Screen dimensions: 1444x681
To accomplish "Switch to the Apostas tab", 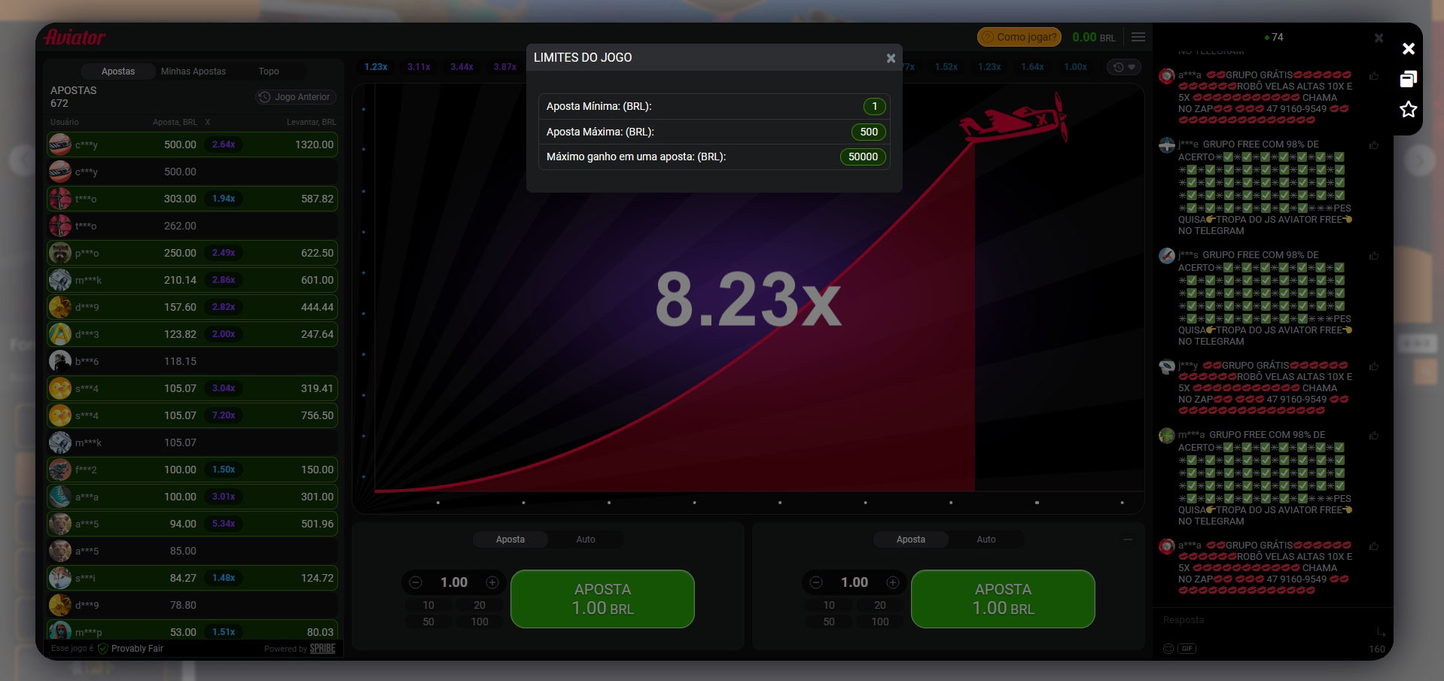I will coord(118,71).
